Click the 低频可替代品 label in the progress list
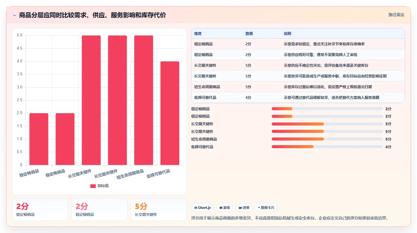Screen dimensions: 417x233 pyautogui.click(x=202, y=147)
